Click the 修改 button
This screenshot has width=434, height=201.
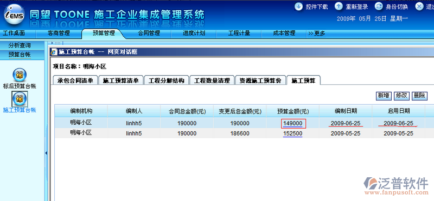(x=401, y=96)
